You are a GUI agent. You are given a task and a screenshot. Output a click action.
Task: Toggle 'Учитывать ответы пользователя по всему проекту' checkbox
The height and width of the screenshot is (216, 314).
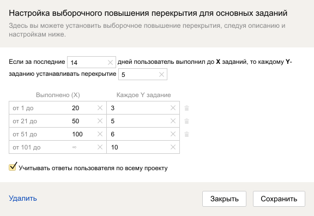pos(13,167)
